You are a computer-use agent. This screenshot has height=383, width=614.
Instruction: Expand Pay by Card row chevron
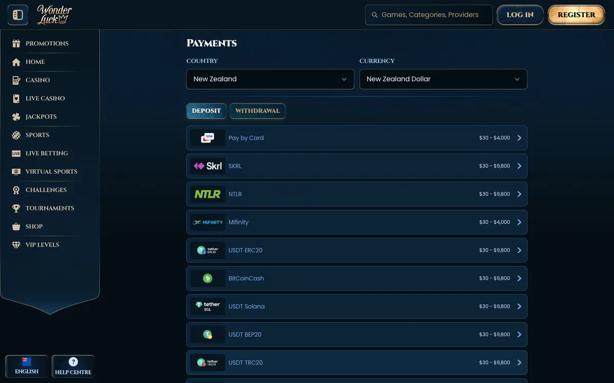pyautogui.click(x=519, y=138)
